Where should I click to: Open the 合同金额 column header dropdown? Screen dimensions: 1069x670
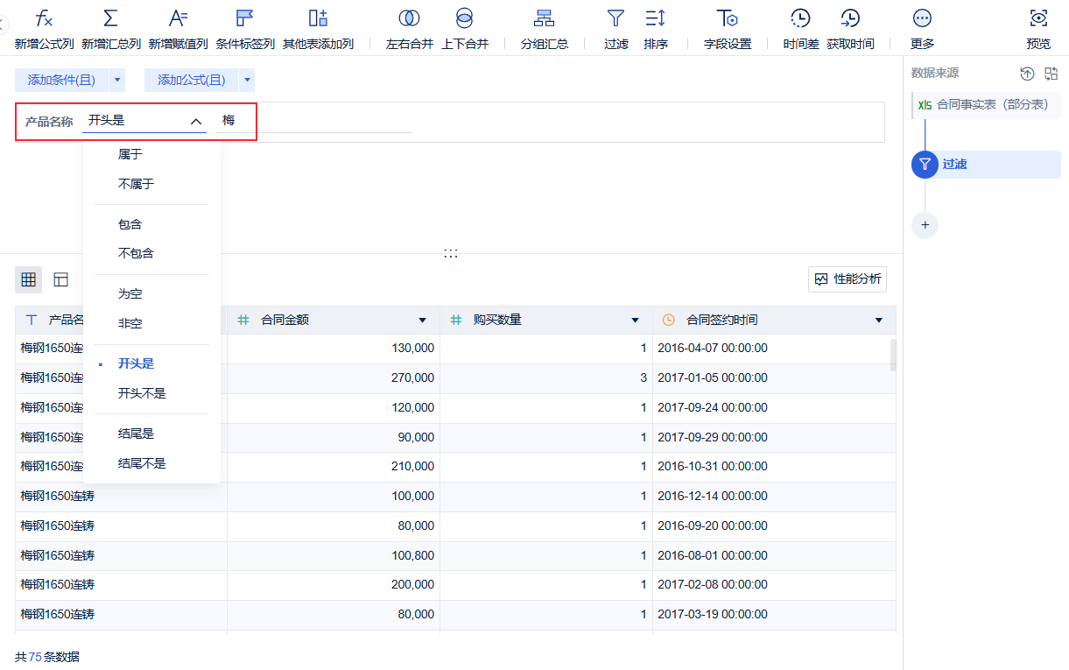pos(423,321)
